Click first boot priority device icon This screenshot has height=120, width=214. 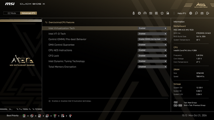pyautogui.click(x=24, y=116)
